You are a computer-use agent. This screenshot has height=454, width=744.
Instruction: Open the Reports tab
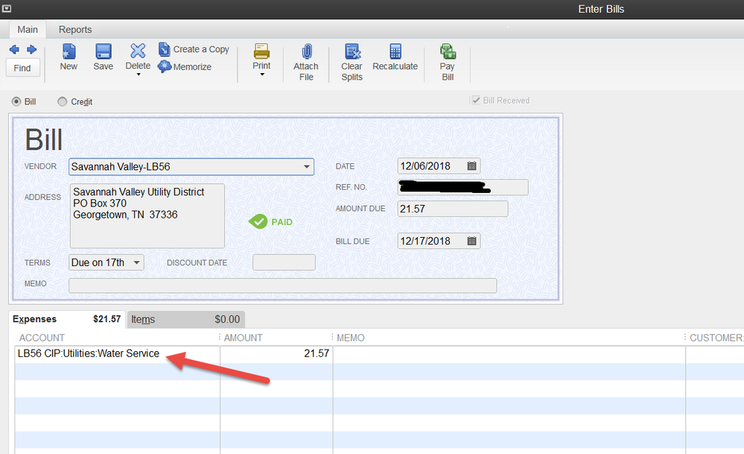tap(75, 29)
